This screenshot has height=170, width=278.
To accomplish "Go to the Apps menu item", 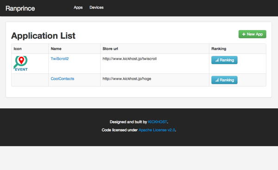I will point(78,7).
